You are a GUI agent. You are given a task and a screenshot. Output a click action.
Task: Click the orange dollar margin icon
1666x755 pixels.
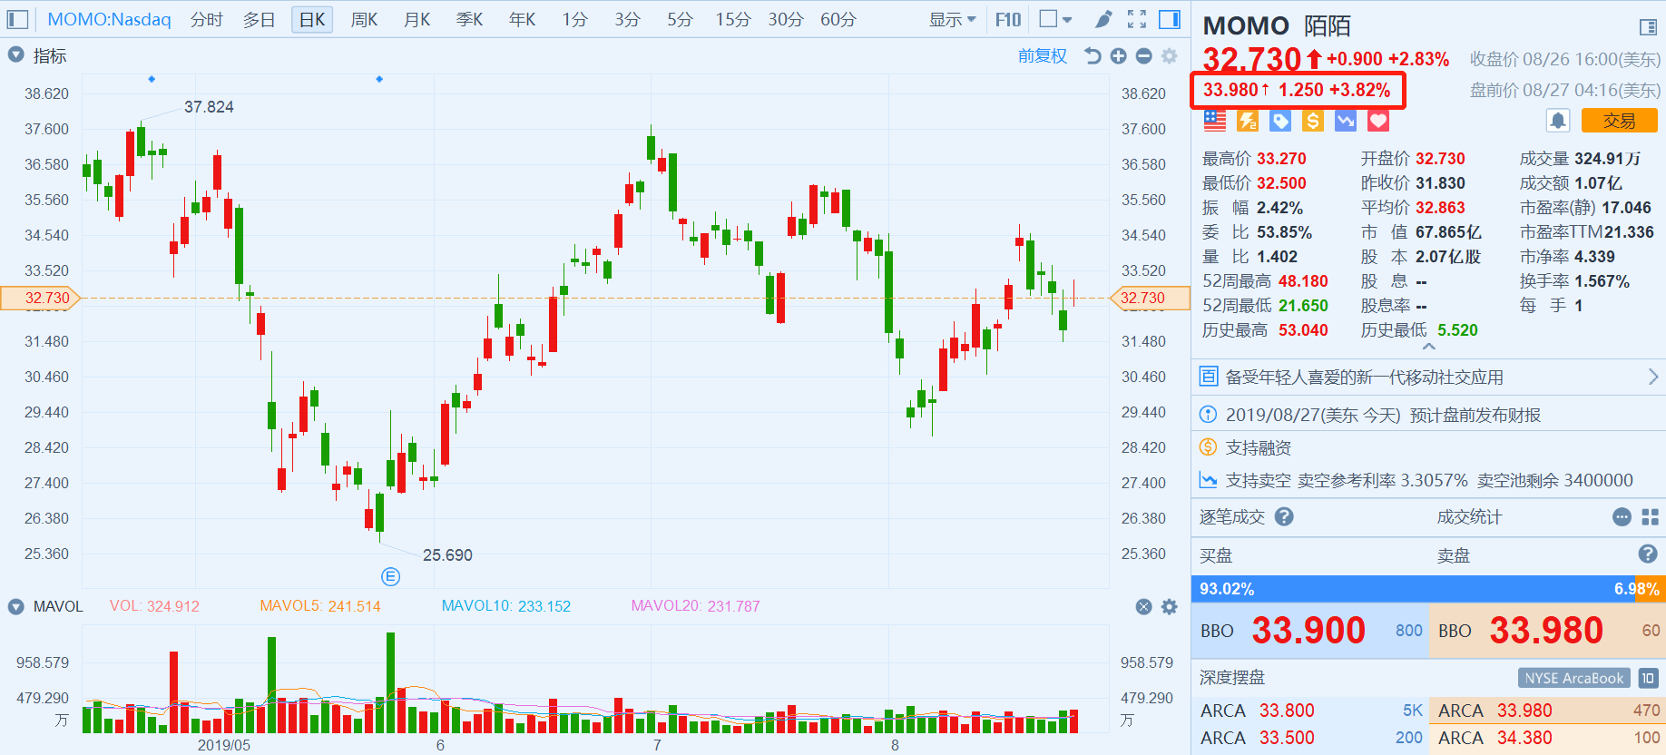click(x=1313, y=121)
